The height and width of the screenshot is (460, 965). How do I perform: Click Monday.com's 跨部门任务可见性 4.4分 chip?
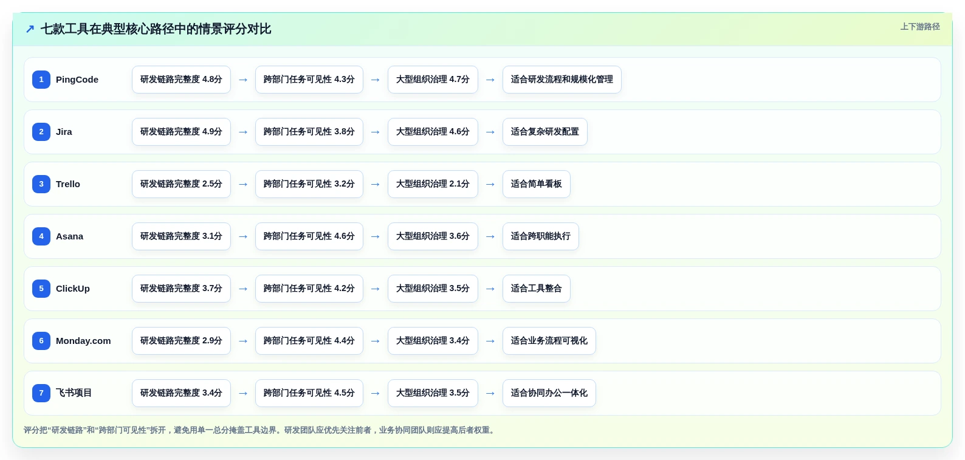tap(309, 341)
